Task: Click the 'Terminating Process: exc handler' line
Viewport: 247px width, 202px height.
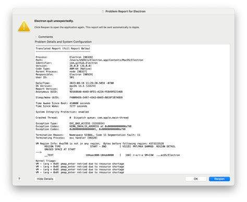Action: pos(67,138)
